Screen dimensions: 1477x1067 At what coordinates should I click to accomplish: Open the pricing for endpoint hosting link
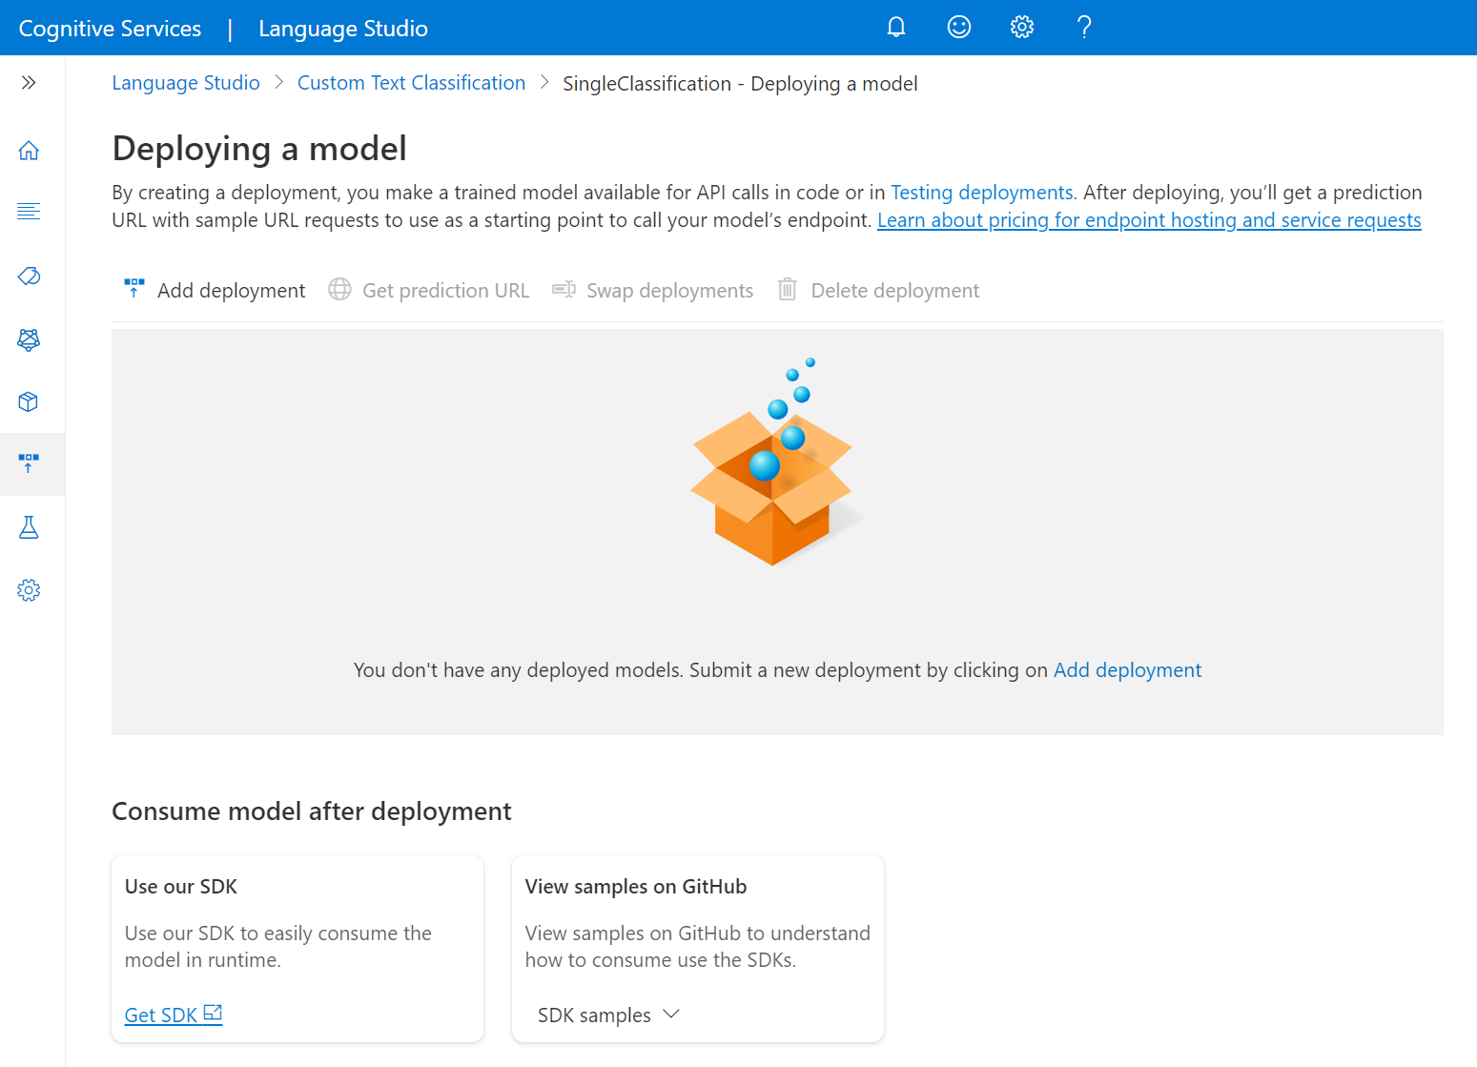[x=1149, y=220]
